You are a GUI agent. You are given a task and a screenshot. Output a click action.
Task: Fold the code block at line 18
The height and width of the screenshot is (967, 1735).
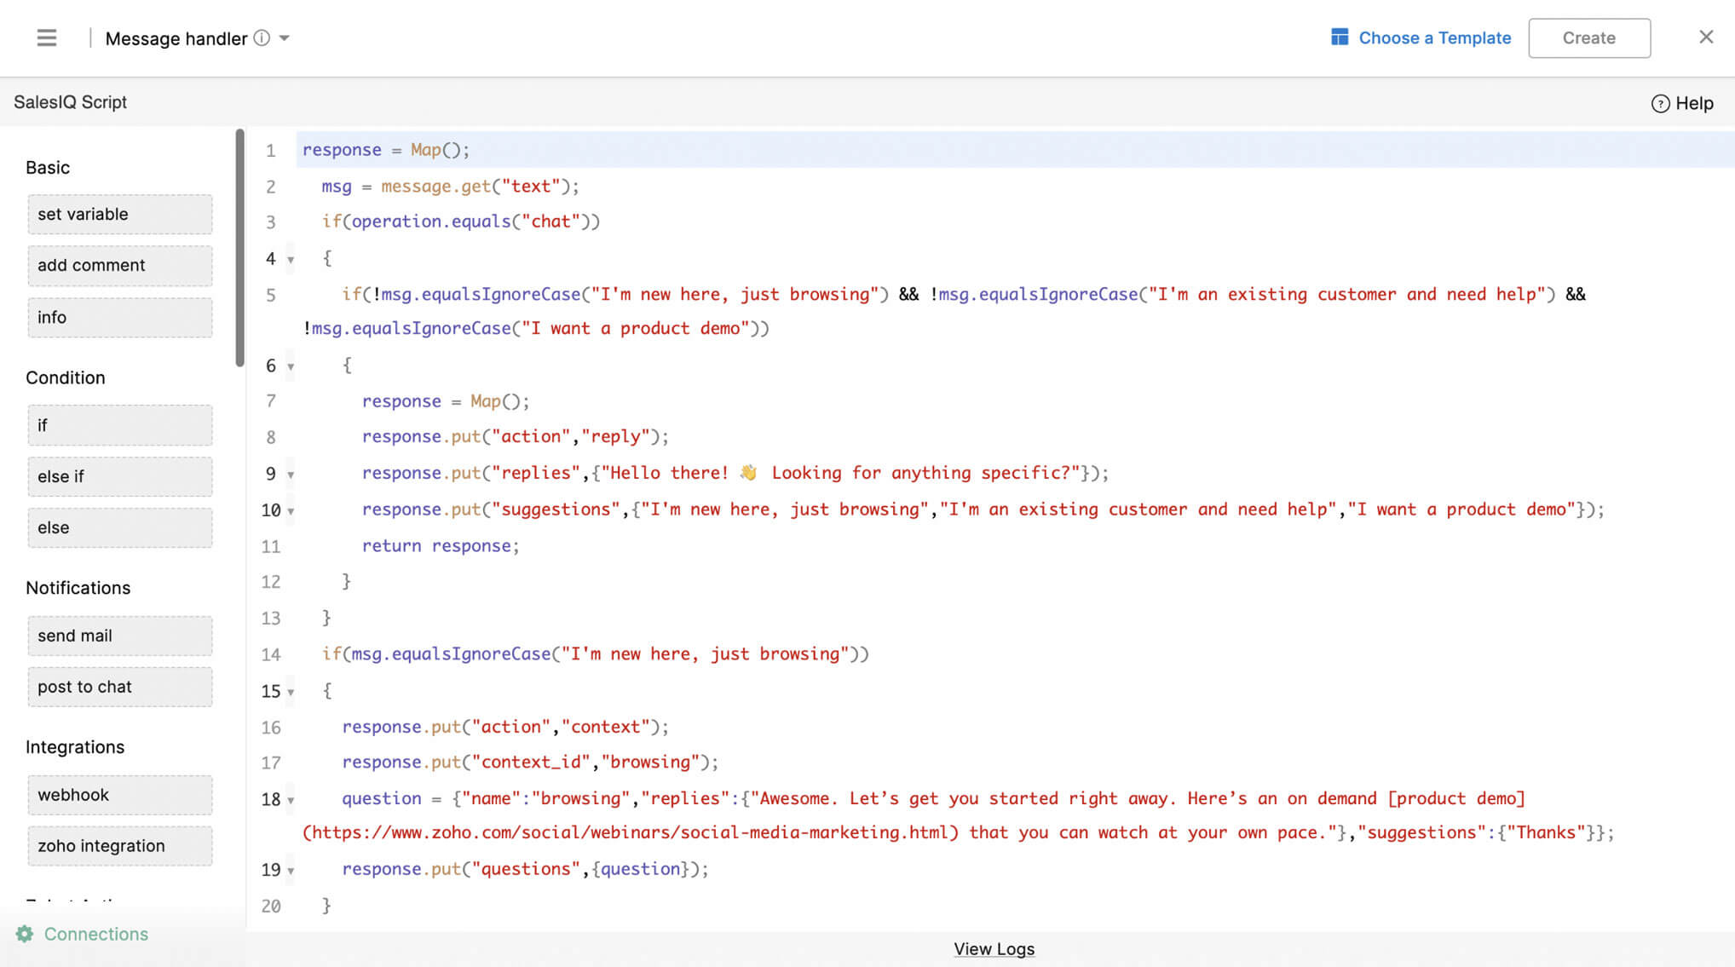tap(291, 800)
